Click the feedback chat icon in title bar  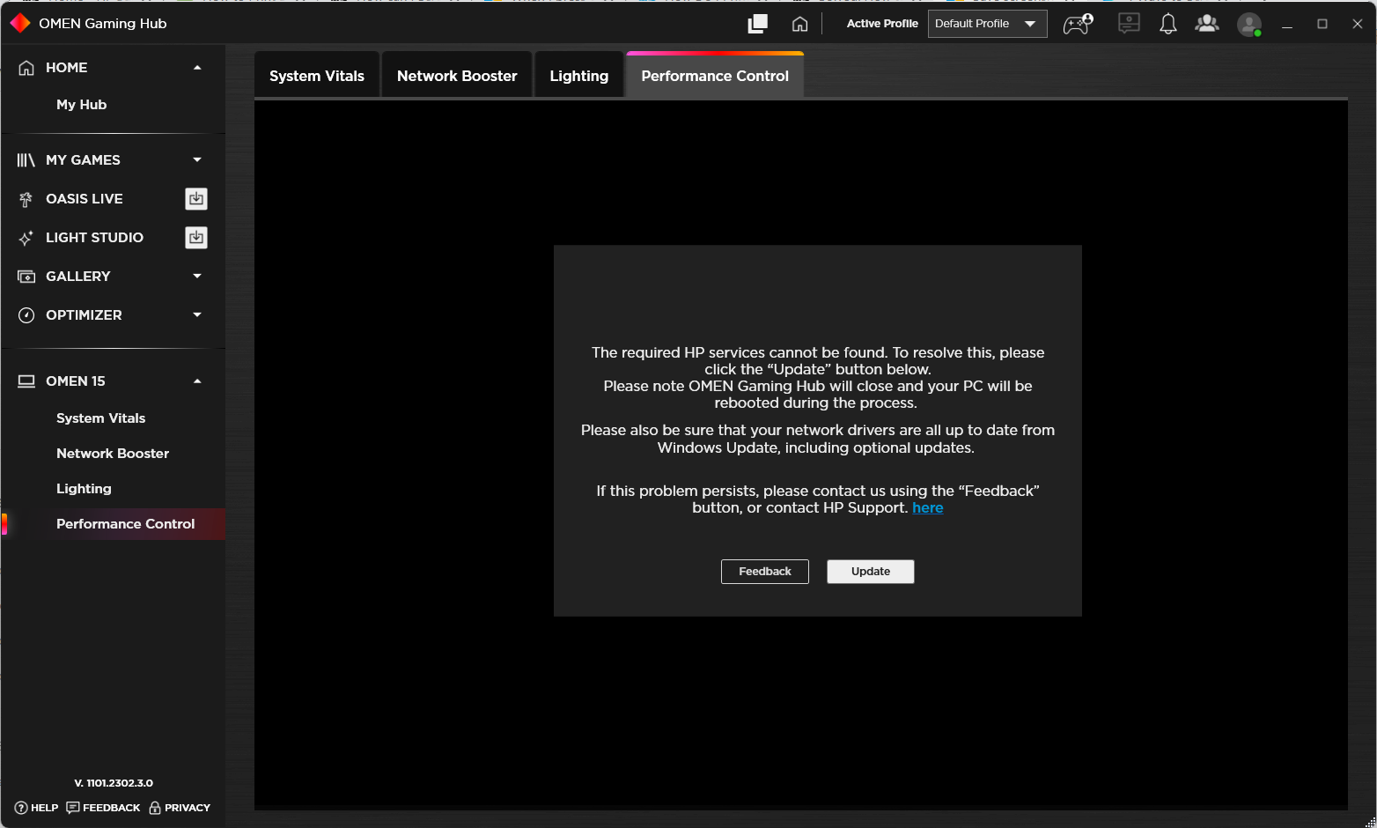coord(1129,25)
